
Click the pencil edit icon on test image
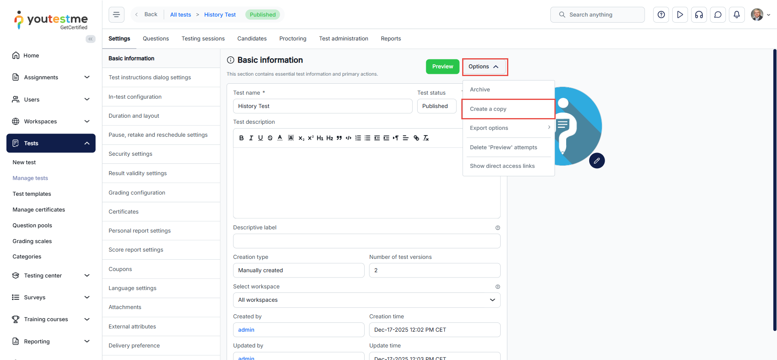tap(597, 161)
